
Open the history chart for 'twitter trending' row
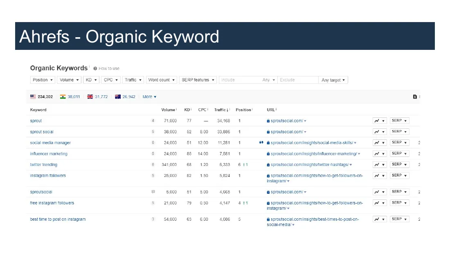point(380,164)
